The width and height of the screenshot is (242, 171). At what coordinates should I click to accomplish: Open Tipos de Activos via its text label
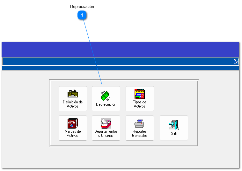point(140,104)
